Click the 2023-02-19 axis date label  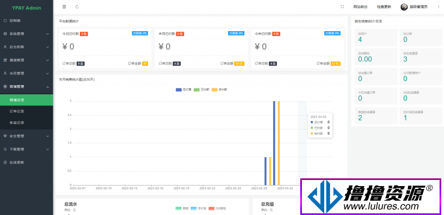coord(181,188)
